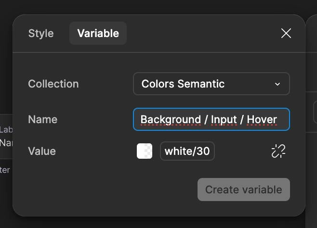Click the Collection label
This screenshot has width=317, height=228.
click(x=53, y=84)
